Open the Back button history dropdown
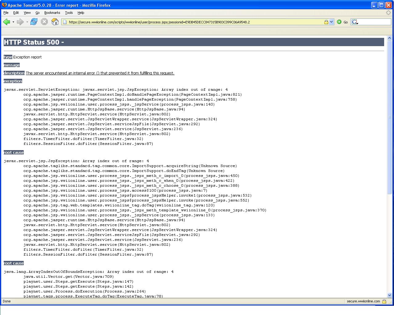The image size is (394, 315). pyautogui.click(x=13, y=22)
